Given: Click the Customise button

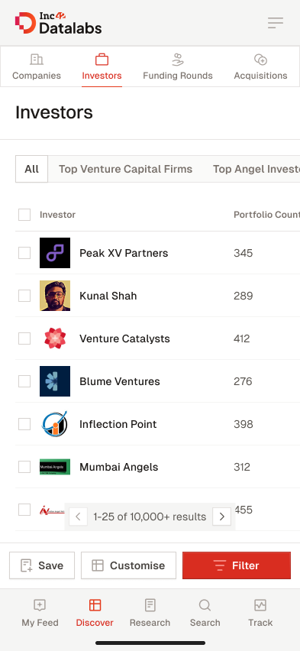Looking at the screenshot, I should pyautogui.click(x=129, y=565).
